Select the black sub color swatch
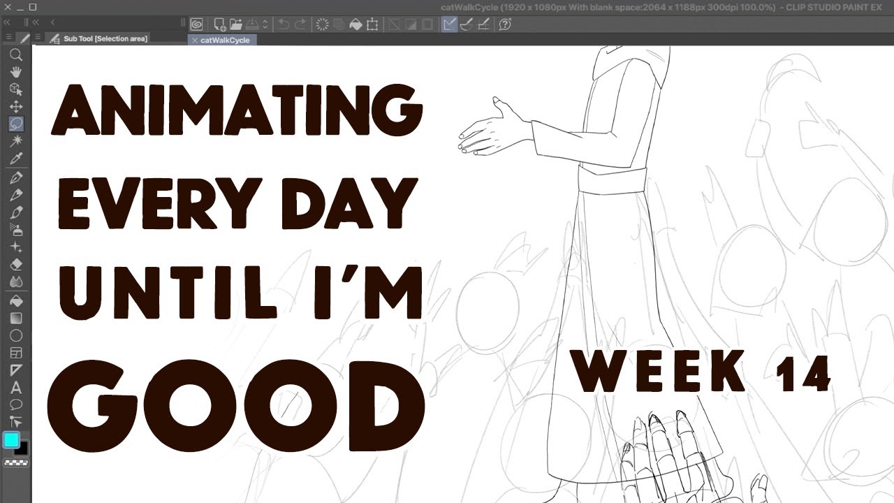This screenshot has height=503, width=894. coord(22,449)
